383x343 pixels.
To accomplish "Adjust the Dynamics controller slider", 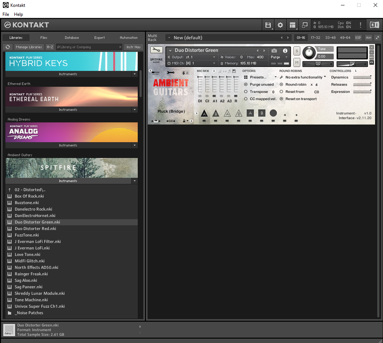I will click(362, 77).
